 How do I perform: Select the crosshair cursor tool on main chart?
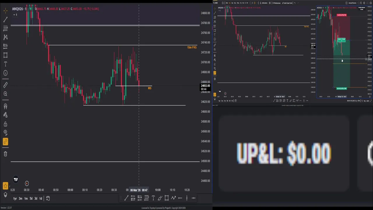[6, 11]
